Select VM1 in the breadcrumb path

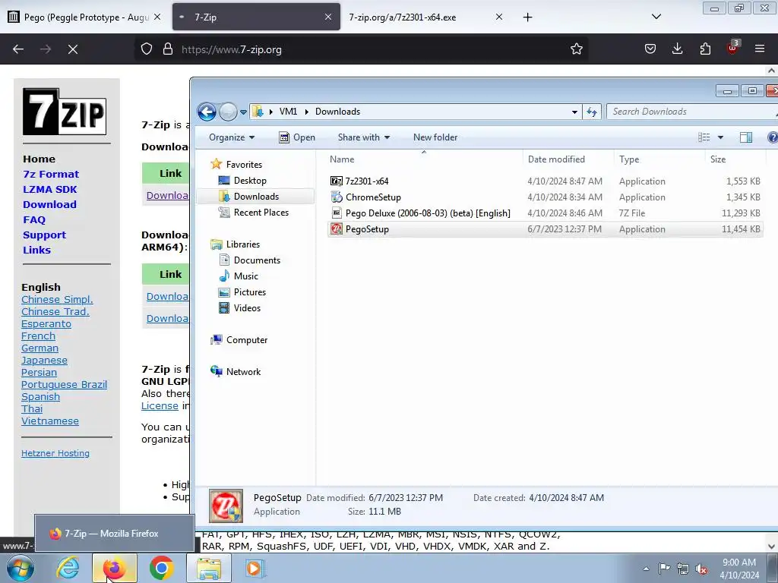tap(288, 112)
